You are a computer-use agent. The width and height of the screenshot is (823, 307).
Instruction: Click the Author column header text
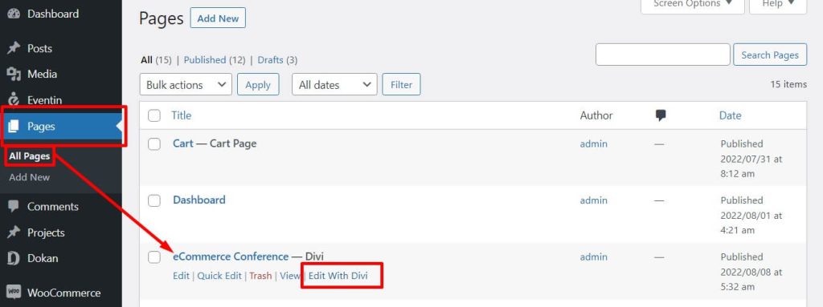coord(596,115)
